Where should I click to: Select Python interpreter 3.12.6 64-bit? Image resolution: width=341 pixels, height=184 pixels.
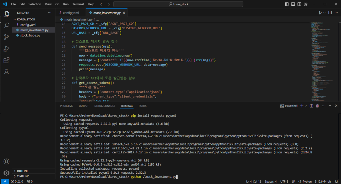click(x=323, y=181)
